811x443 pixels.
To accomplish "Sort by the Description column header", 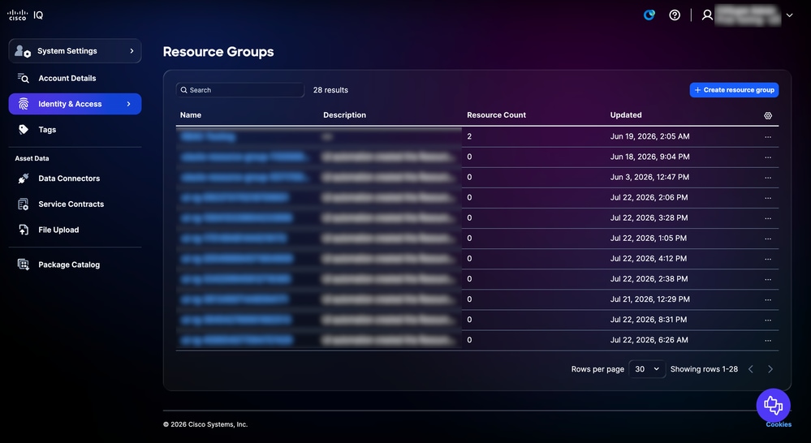I will tap(344, 114).
